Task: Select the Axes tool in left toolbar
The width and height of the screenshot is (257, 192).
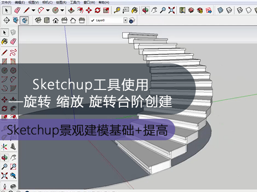Action: point(4,147)
